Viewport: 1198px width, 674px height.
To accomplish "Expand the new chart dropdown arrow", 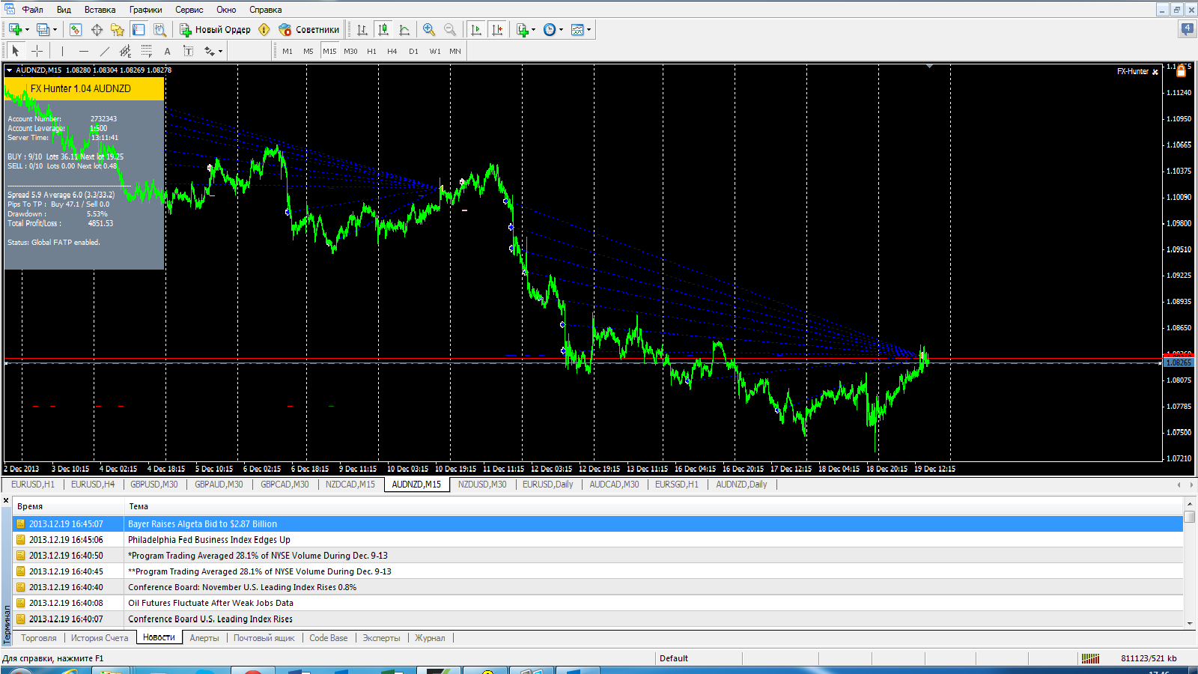I will (27, 30).
